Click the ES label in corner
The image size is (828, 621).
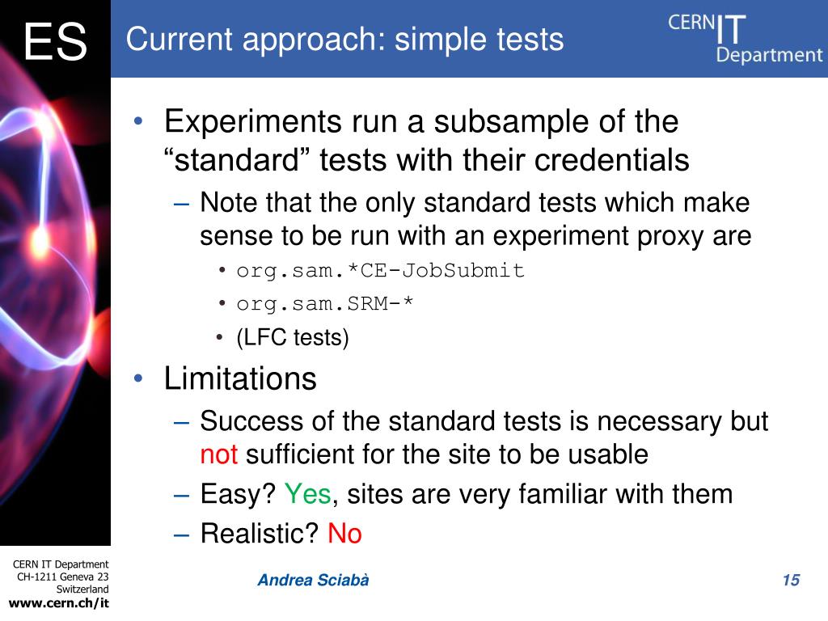tap(56, 42)
